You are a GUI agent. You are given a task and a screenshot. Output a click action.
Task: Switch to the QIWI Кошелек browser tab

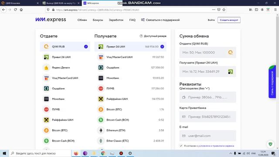(x=20, y=3)
